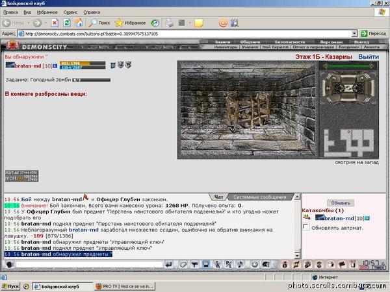
Task: Open the Избранное favorites star button
Action: 130,23
